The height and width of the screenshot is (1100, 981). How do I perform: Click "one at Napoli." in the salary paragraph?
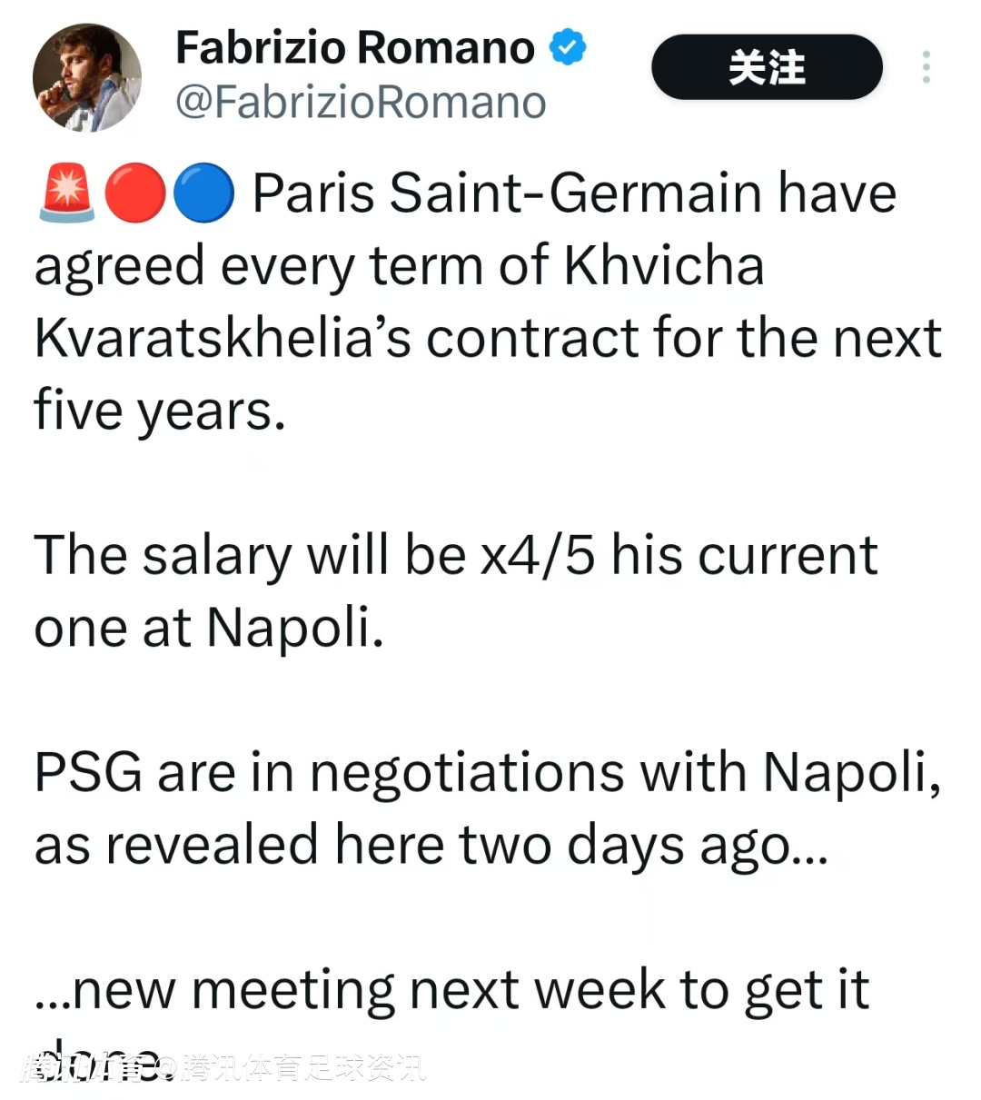click(209, 628)
